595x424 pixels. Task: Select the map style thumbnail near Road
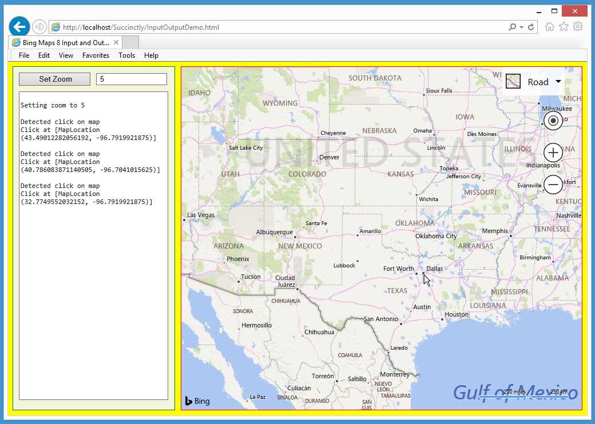pyautogui.click(x=513, y=81)
